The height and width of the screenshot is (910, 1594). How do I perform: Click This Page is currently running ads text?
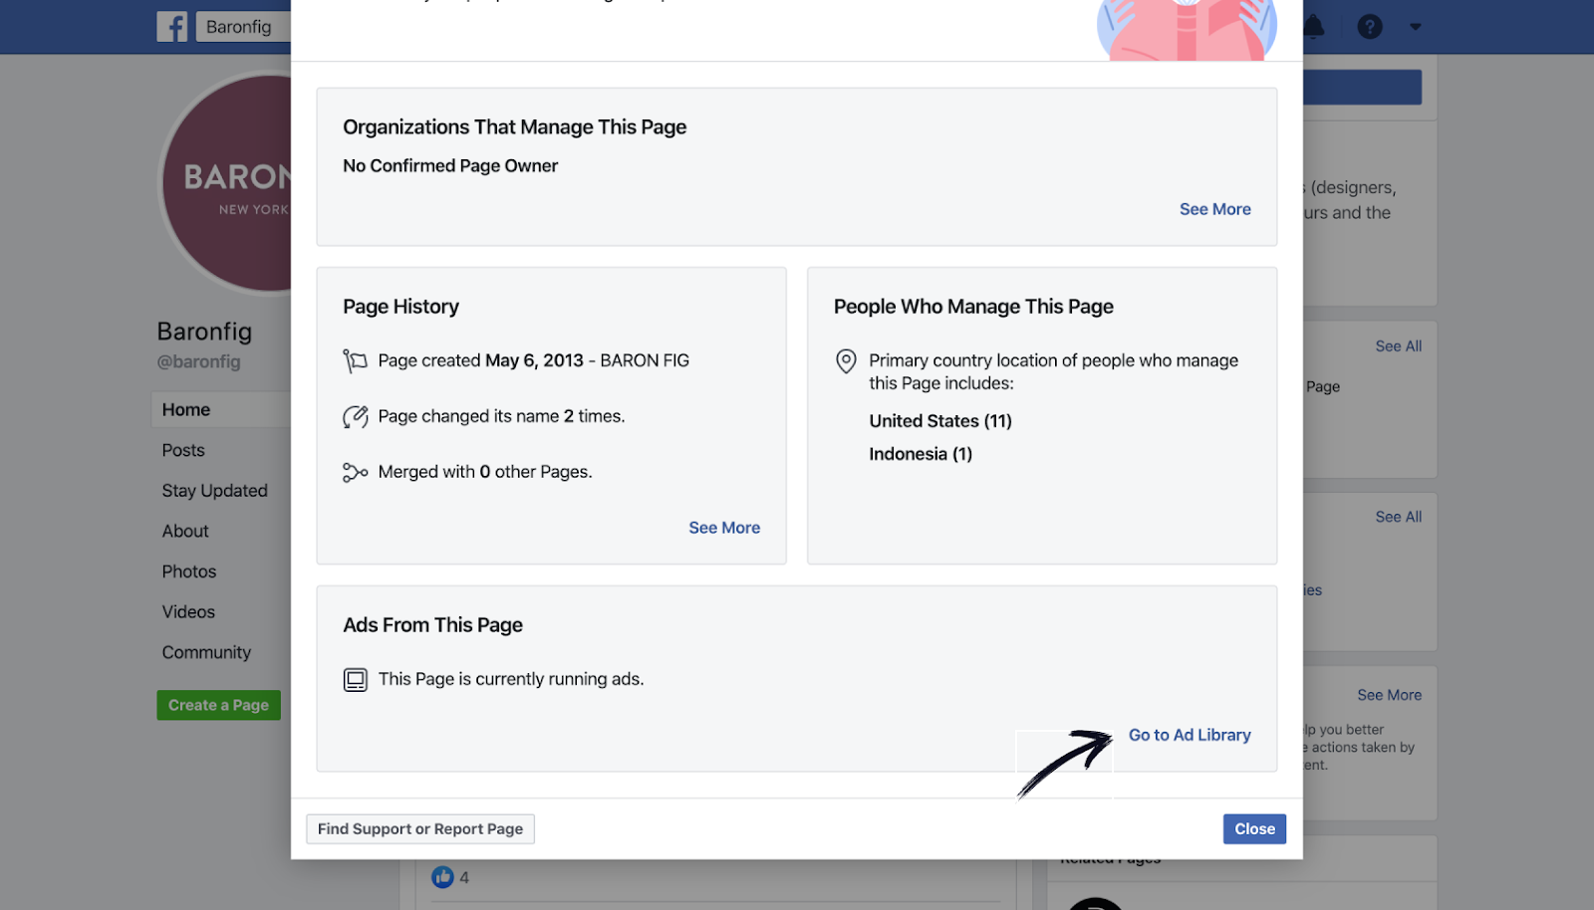(511, 679)
